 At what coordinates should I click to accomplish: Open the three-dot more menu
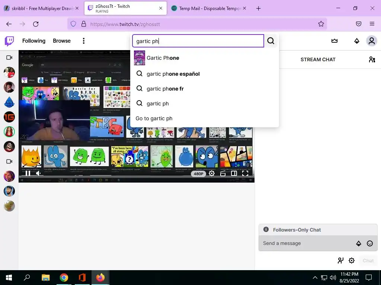pos(84,41)
